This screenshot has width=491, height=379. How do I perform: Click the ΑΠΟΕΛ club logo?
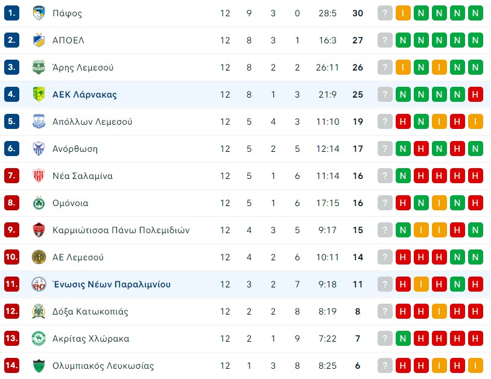pyautogui.click(x=39, y=40)
